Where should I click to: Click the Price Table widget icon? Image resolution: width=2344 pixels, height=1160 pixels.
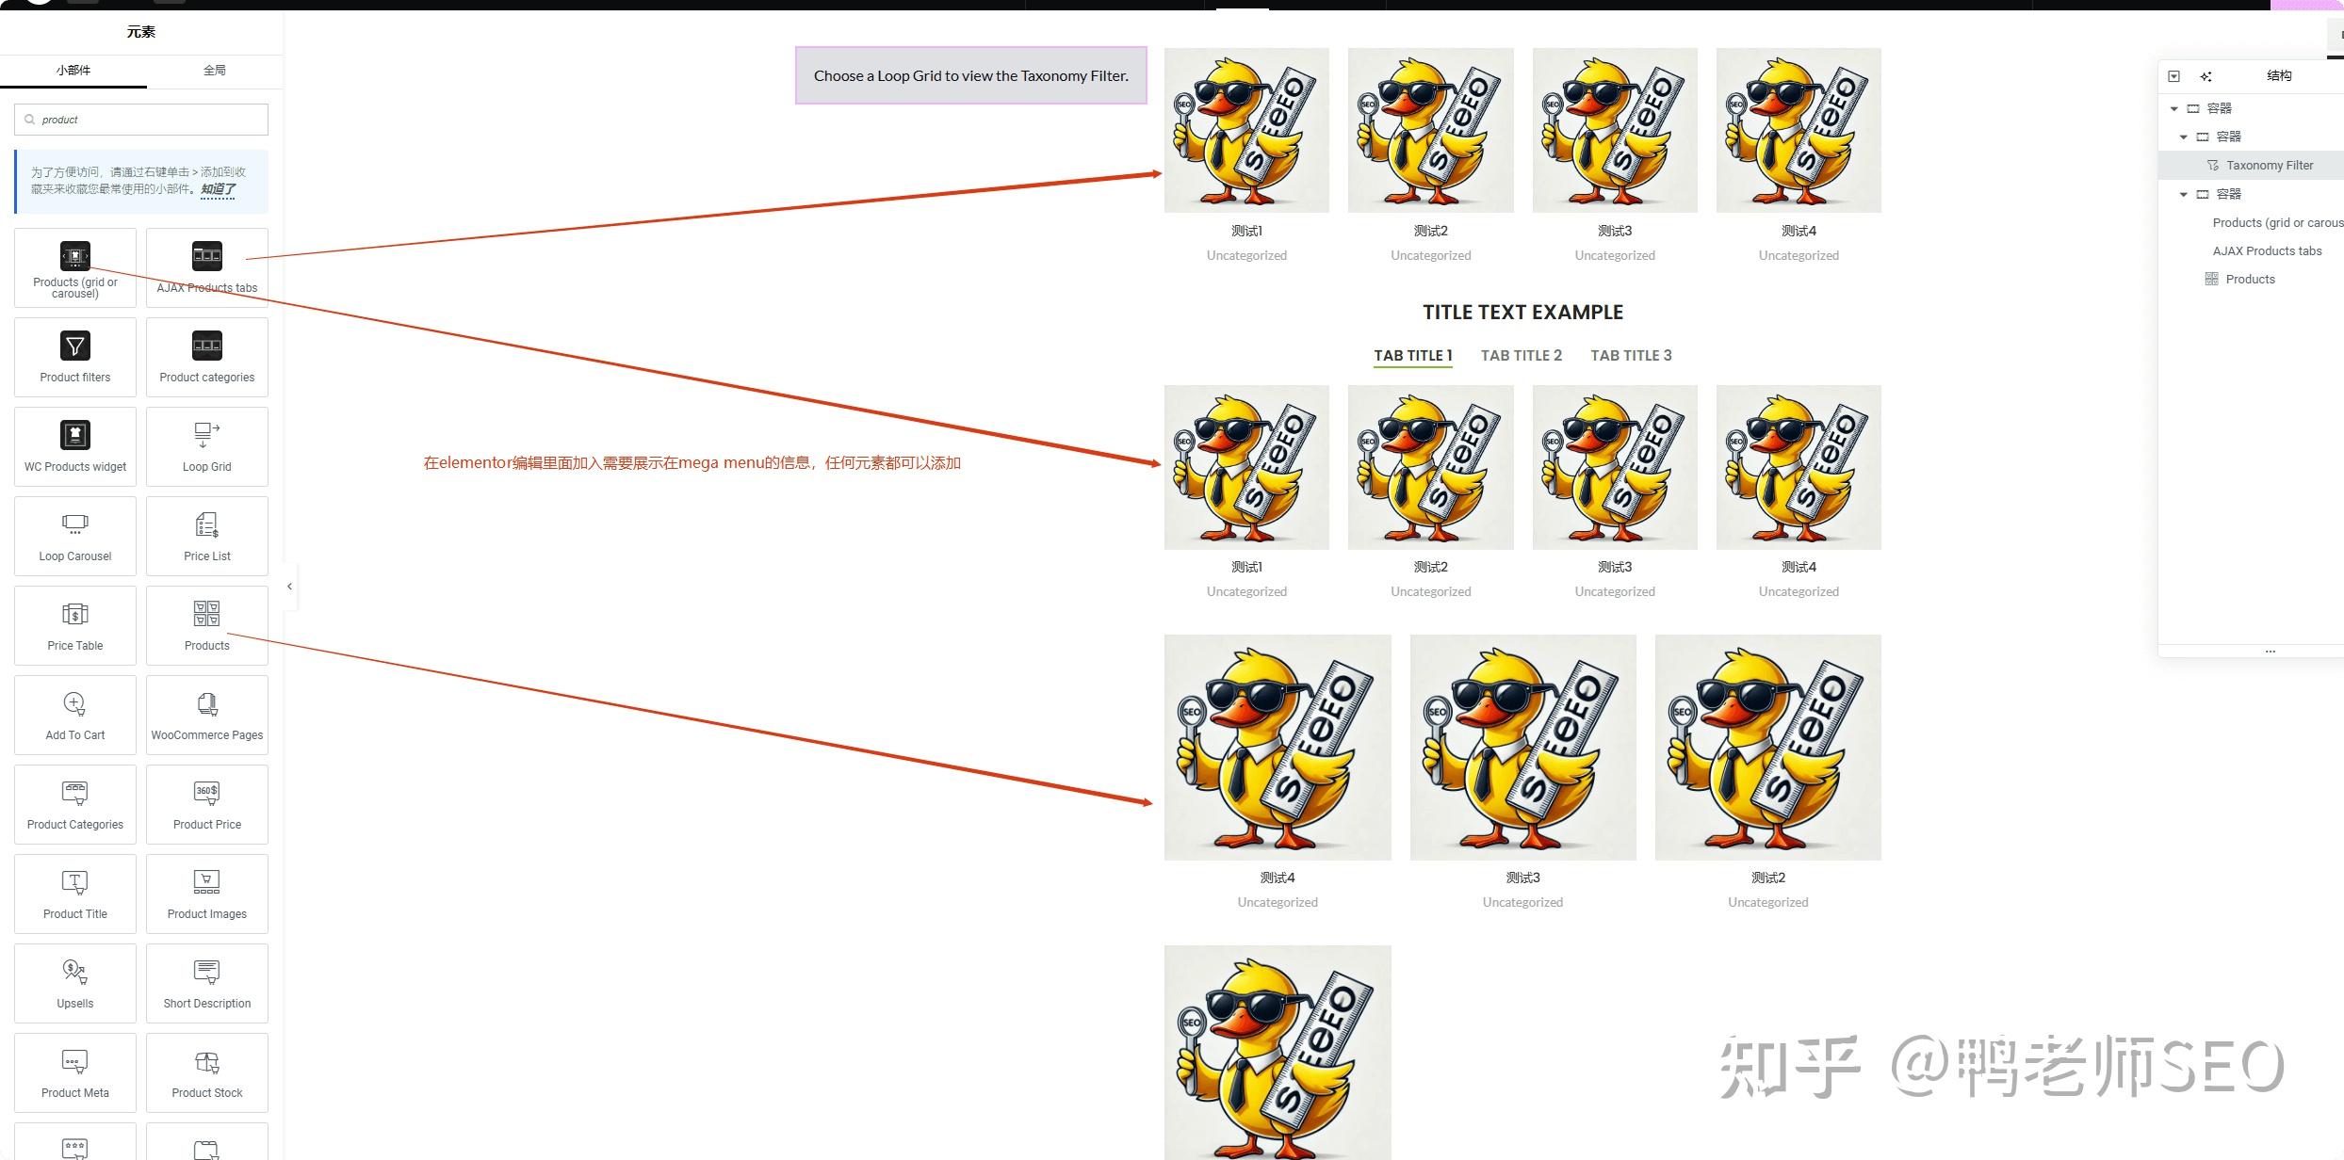coord(75,615)
